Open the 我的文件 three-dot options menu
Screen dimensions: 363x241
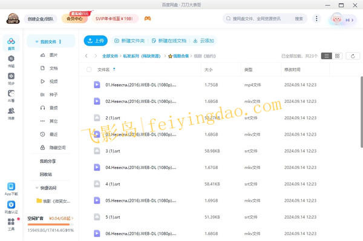(x=60, y=42)
